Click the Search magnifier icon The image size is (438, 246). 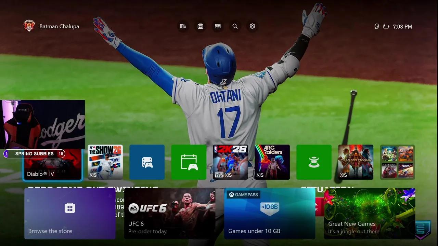235,26
